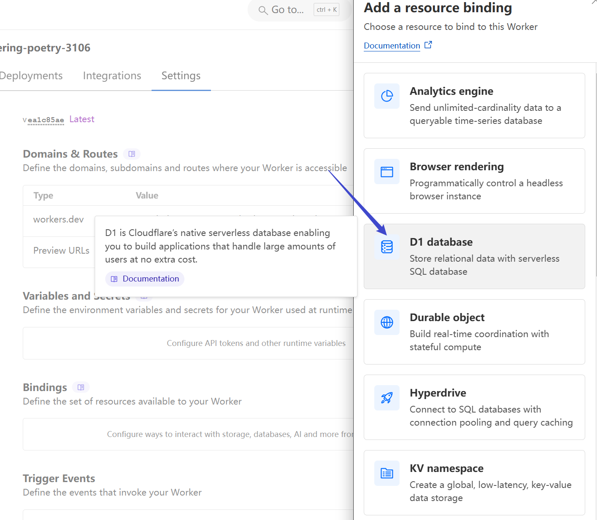The width and height of the screenshot is (597, 520).
Task: Choose the Browser rendering binding card
Action: tap(474, 181)
